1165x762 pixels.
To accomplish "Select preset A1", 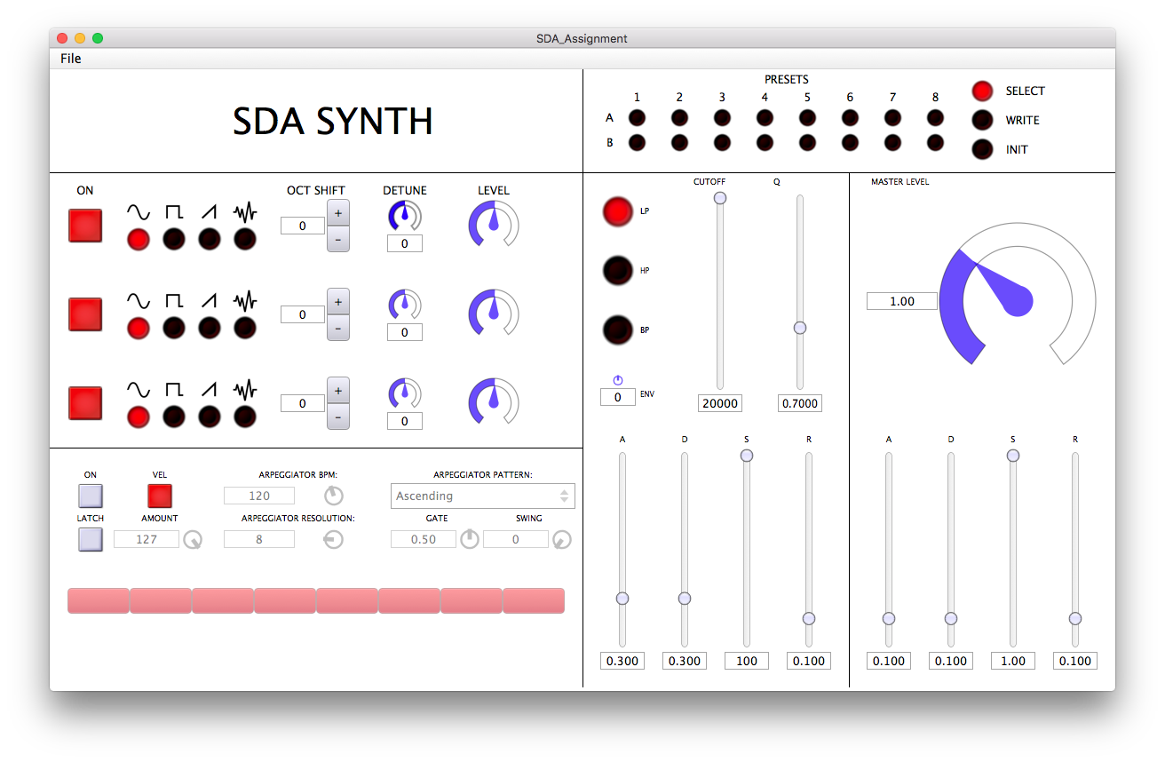I will pyautogui.click(x=637, y=117).
